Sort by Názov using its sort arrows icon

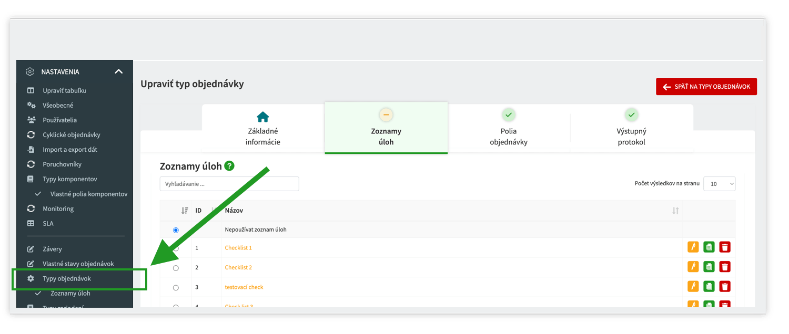(x=675, y=211)
